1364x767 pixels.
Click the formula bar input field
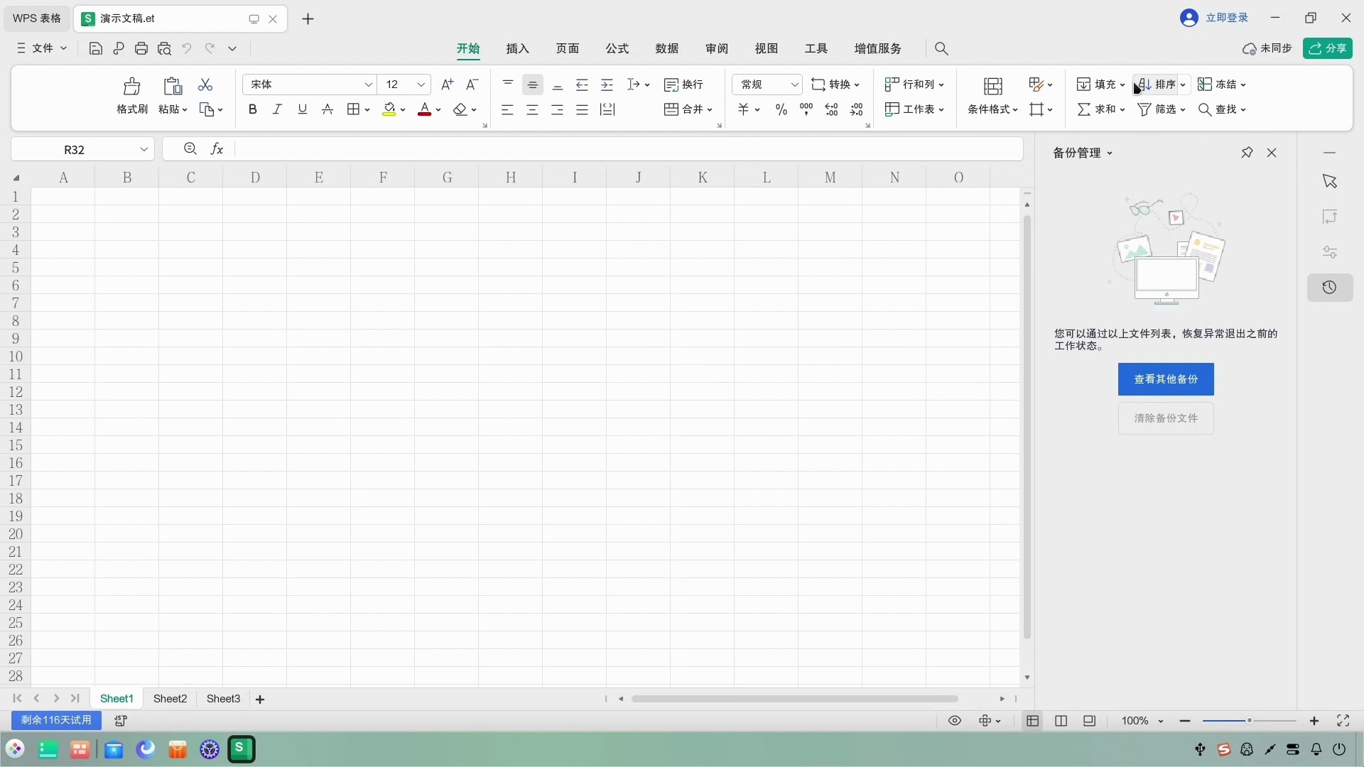(629, 149)
